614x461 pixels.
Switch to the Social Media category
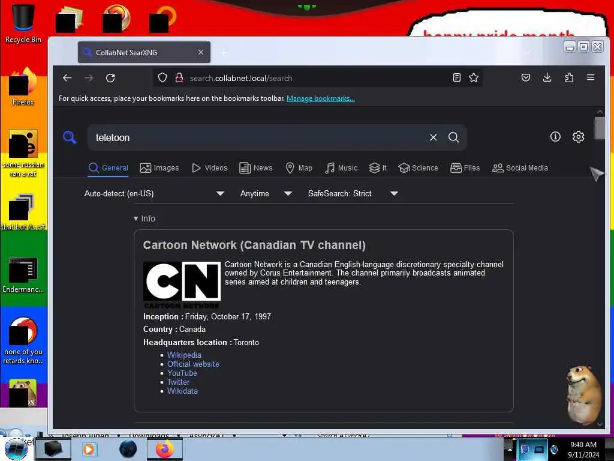520,168
